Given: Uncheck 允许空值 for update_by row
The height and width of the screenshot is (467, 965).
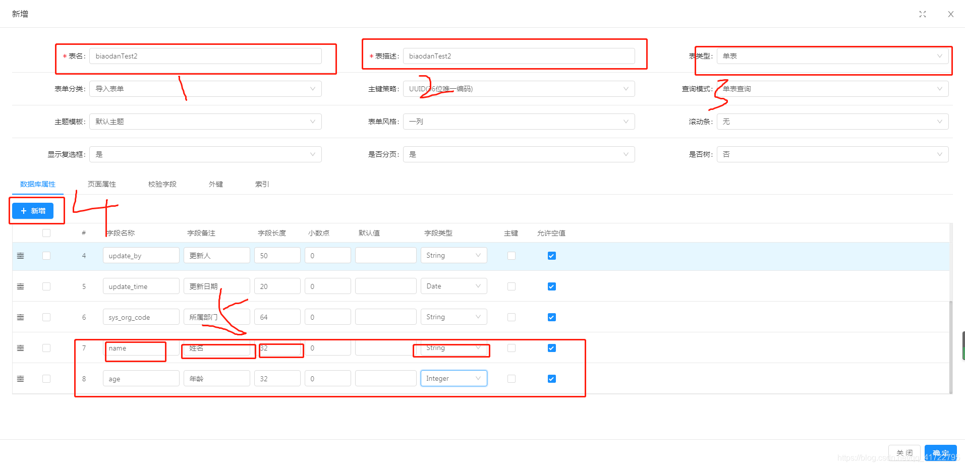Looking at the screenshot, I should point(552,256).
